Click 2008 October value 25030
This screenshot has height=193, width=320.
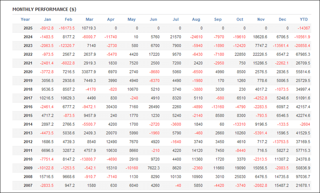pyautogui.click(x=240, y=177)
